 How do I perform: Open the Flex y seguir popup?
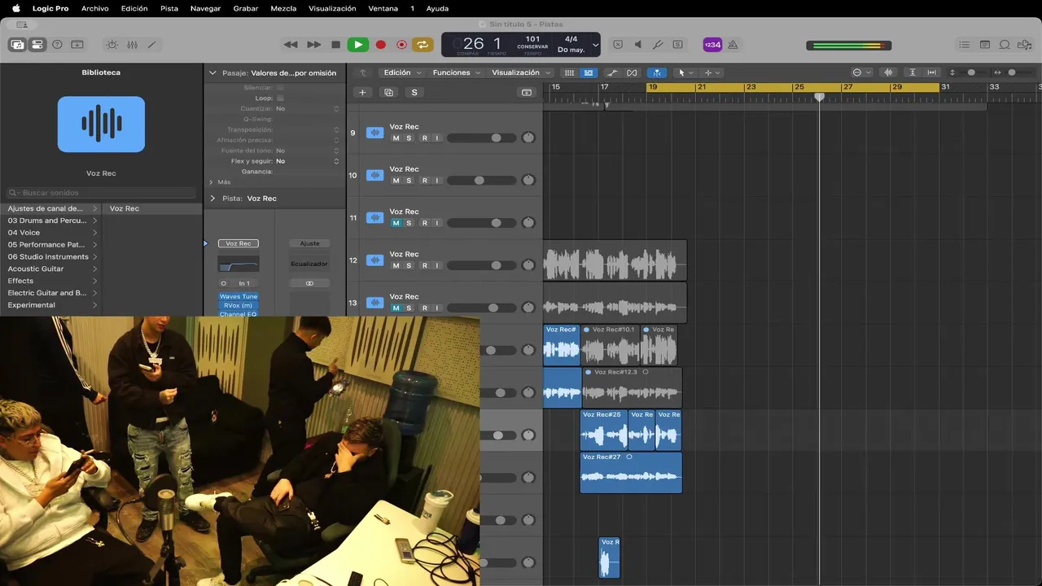pos(306,161)
